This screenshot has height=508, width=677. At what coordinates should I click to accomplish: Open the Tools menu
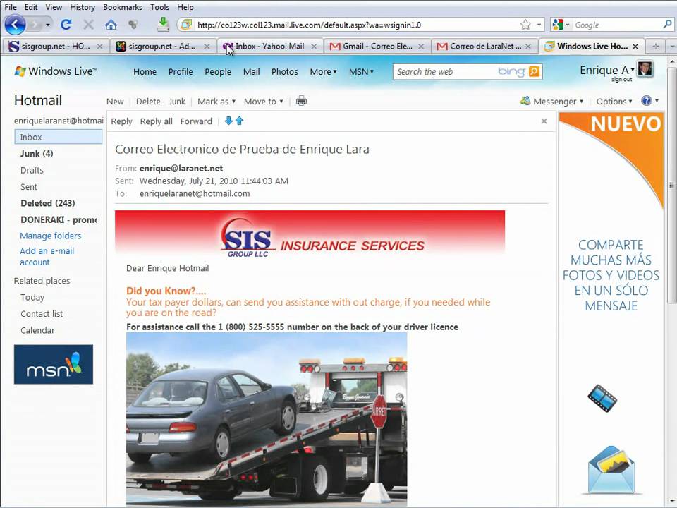(159, 7)
